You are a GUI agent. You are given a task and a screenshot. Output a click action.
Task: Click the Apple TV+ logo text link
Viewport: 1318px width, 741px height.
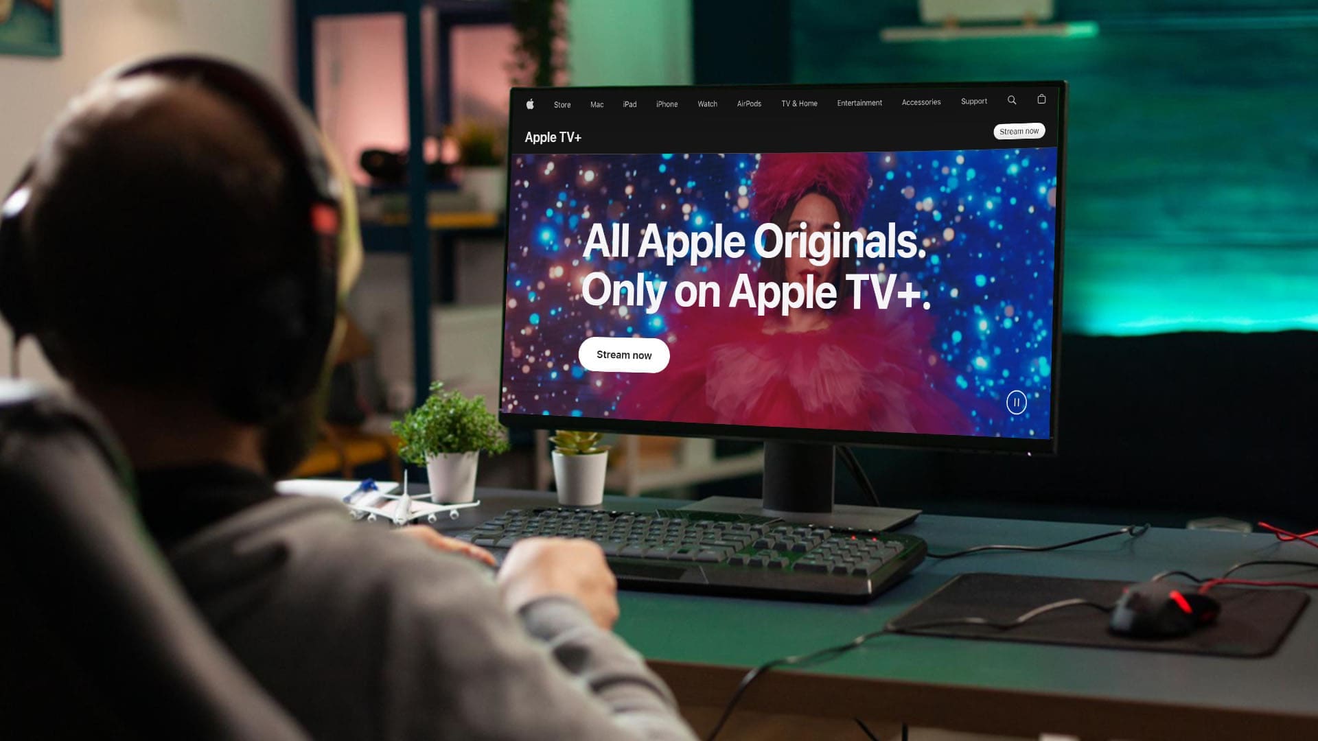552,137
